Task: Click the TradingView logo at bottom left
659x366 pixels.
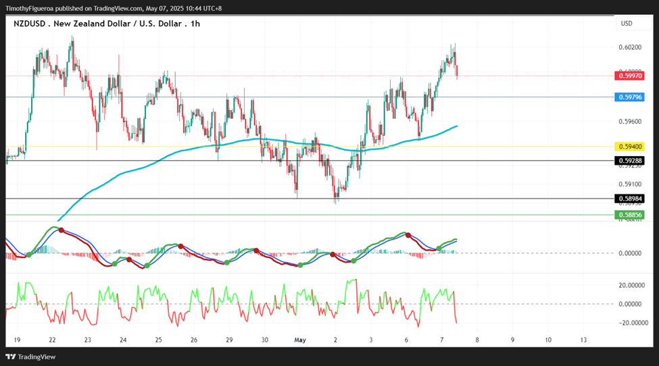Action: point(30,357)
